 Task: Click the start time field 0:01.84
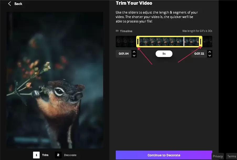(x=124, y=54)
